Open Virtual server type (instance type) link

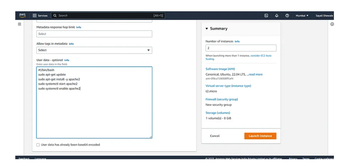pos(228,86)
